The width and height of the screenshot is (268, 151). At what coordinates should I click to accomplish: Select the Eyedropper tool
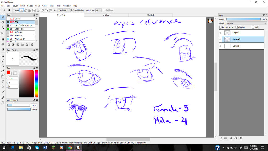point(3,98)
